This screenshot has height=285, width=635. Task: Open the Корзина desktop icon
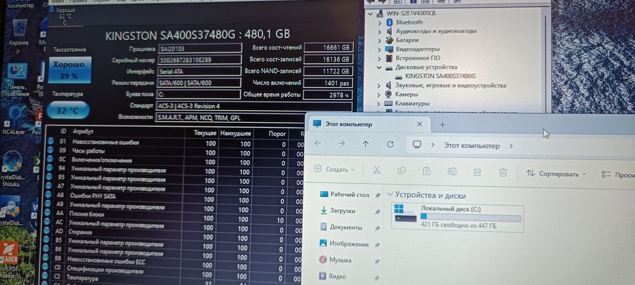click(x=19, y=32)
